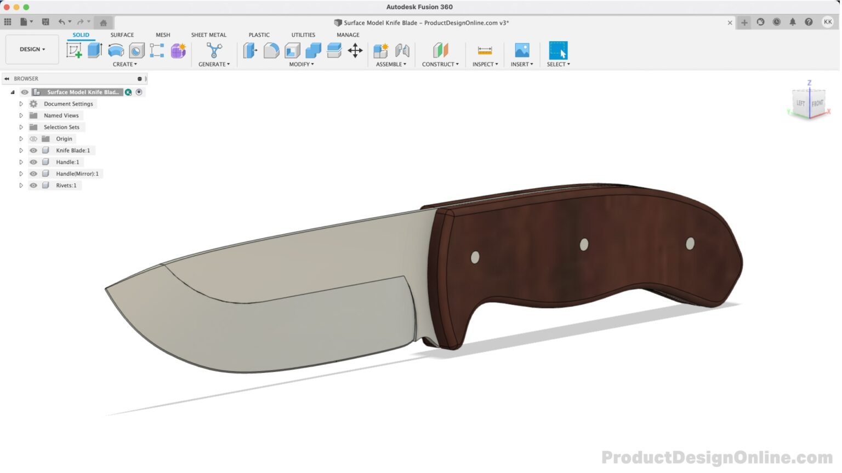Select the Press Pull modify tool
Image resolution: width=842 pixels, height=473 pixels.
250,50
